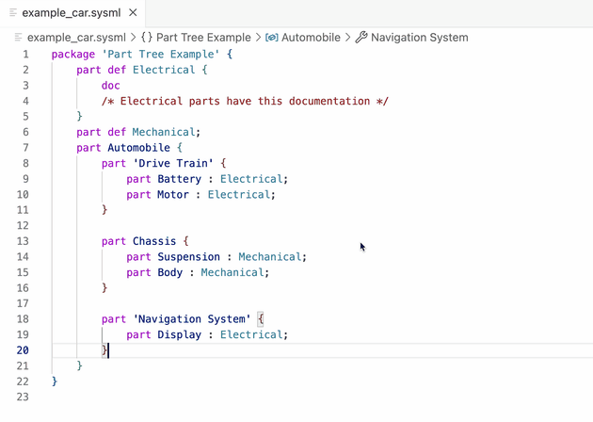
Task: Click the highlighted brace after 'Navigation System'
Action: [261, 318]
